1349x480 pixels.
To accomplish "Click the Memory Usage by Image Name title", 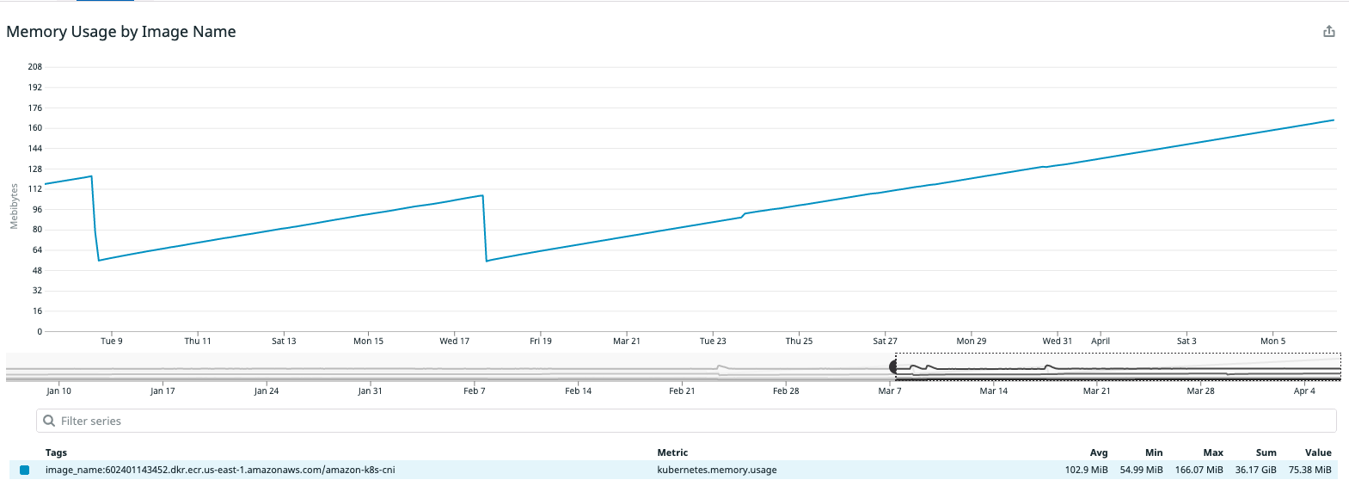I will (x=121, y=32).
